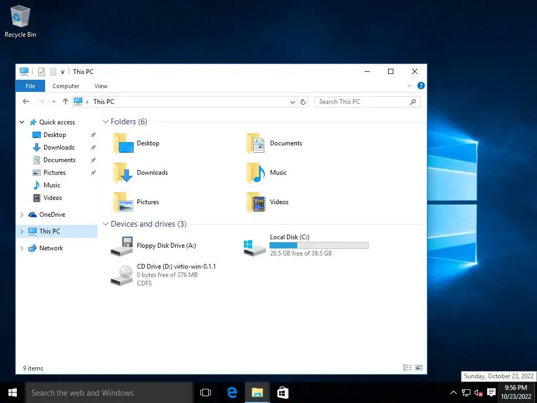The image size is (537, 403).
Task: Click the File Explorer taskbar icon
Action: (257, 393)
